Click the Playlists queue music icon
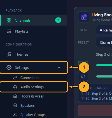This screenshot has height=118, width=112. 9,31
